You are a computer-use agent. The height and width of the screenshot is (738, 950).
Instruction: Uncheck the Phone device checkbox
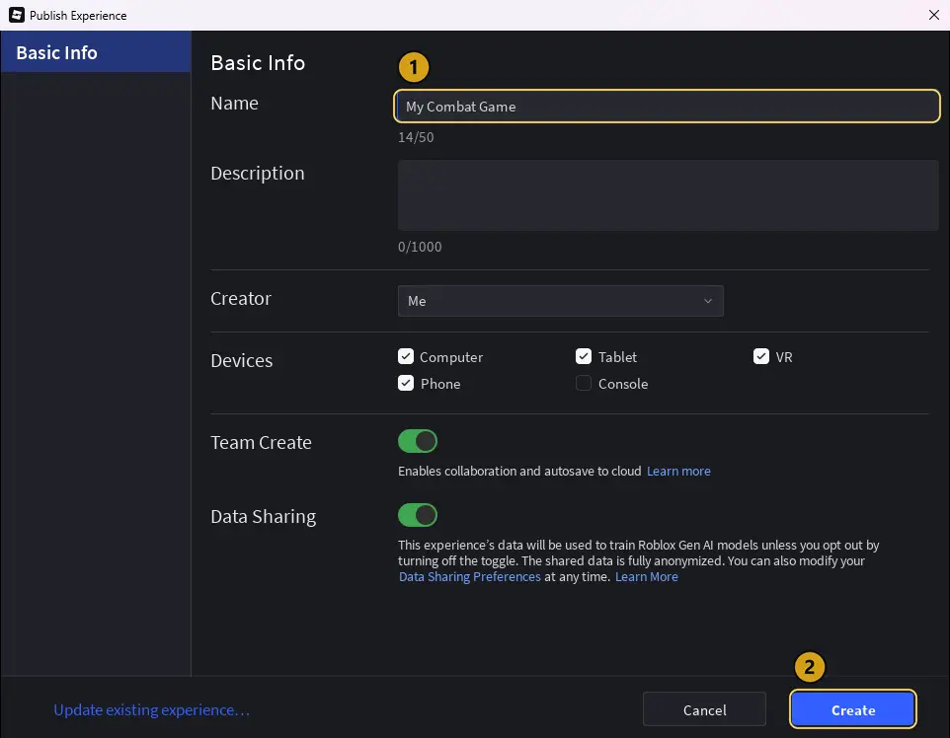tap(406, 383)
